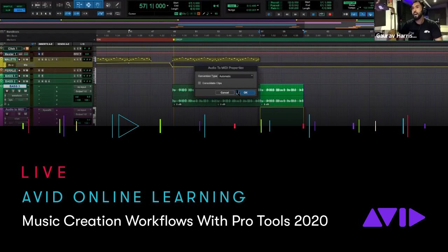Image resolution: width=448 pixels, height=252 pixels.
Task: Select the Selector tool
Action: [x=89, y=5]
